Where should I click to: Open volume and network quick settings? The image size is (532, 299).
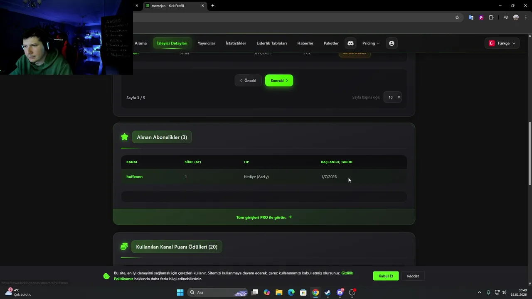click(500, 292)
